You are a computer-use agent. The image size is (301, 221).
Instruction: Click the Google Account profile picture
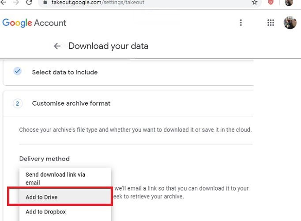point(290,23)
